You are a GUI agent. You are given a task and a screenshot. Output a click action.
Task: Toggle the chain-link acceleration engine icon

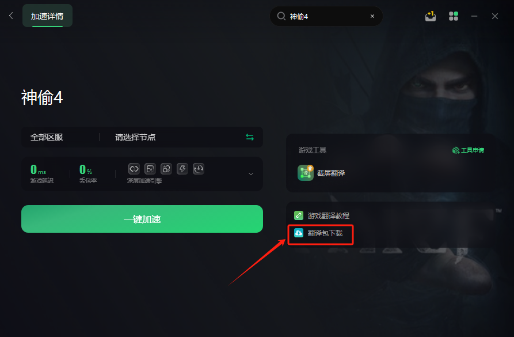pos(134,169)
